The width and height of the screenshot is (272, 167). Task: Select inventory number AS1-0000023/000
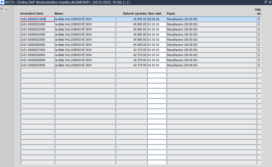(x=38, y=29)
